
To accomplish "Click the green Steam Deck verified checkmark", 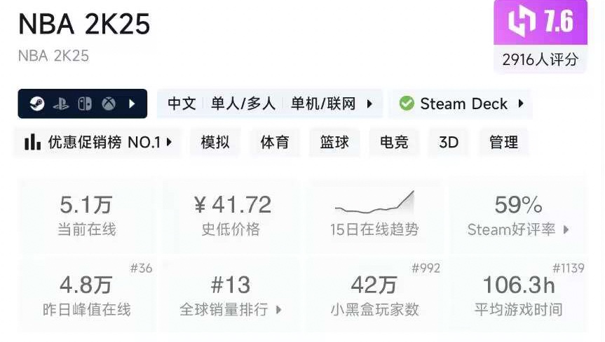I will (x=407, y=104).
